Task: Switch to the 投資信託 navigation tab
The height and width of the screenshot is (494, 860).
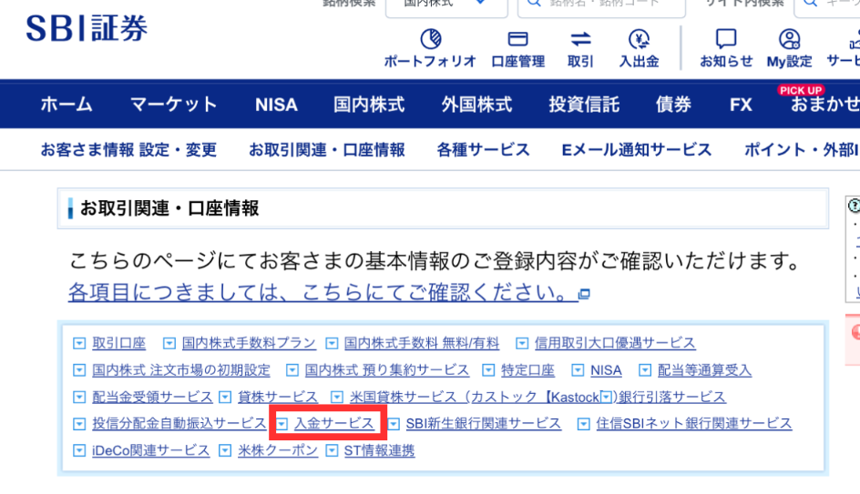Action: click(583, 105)
